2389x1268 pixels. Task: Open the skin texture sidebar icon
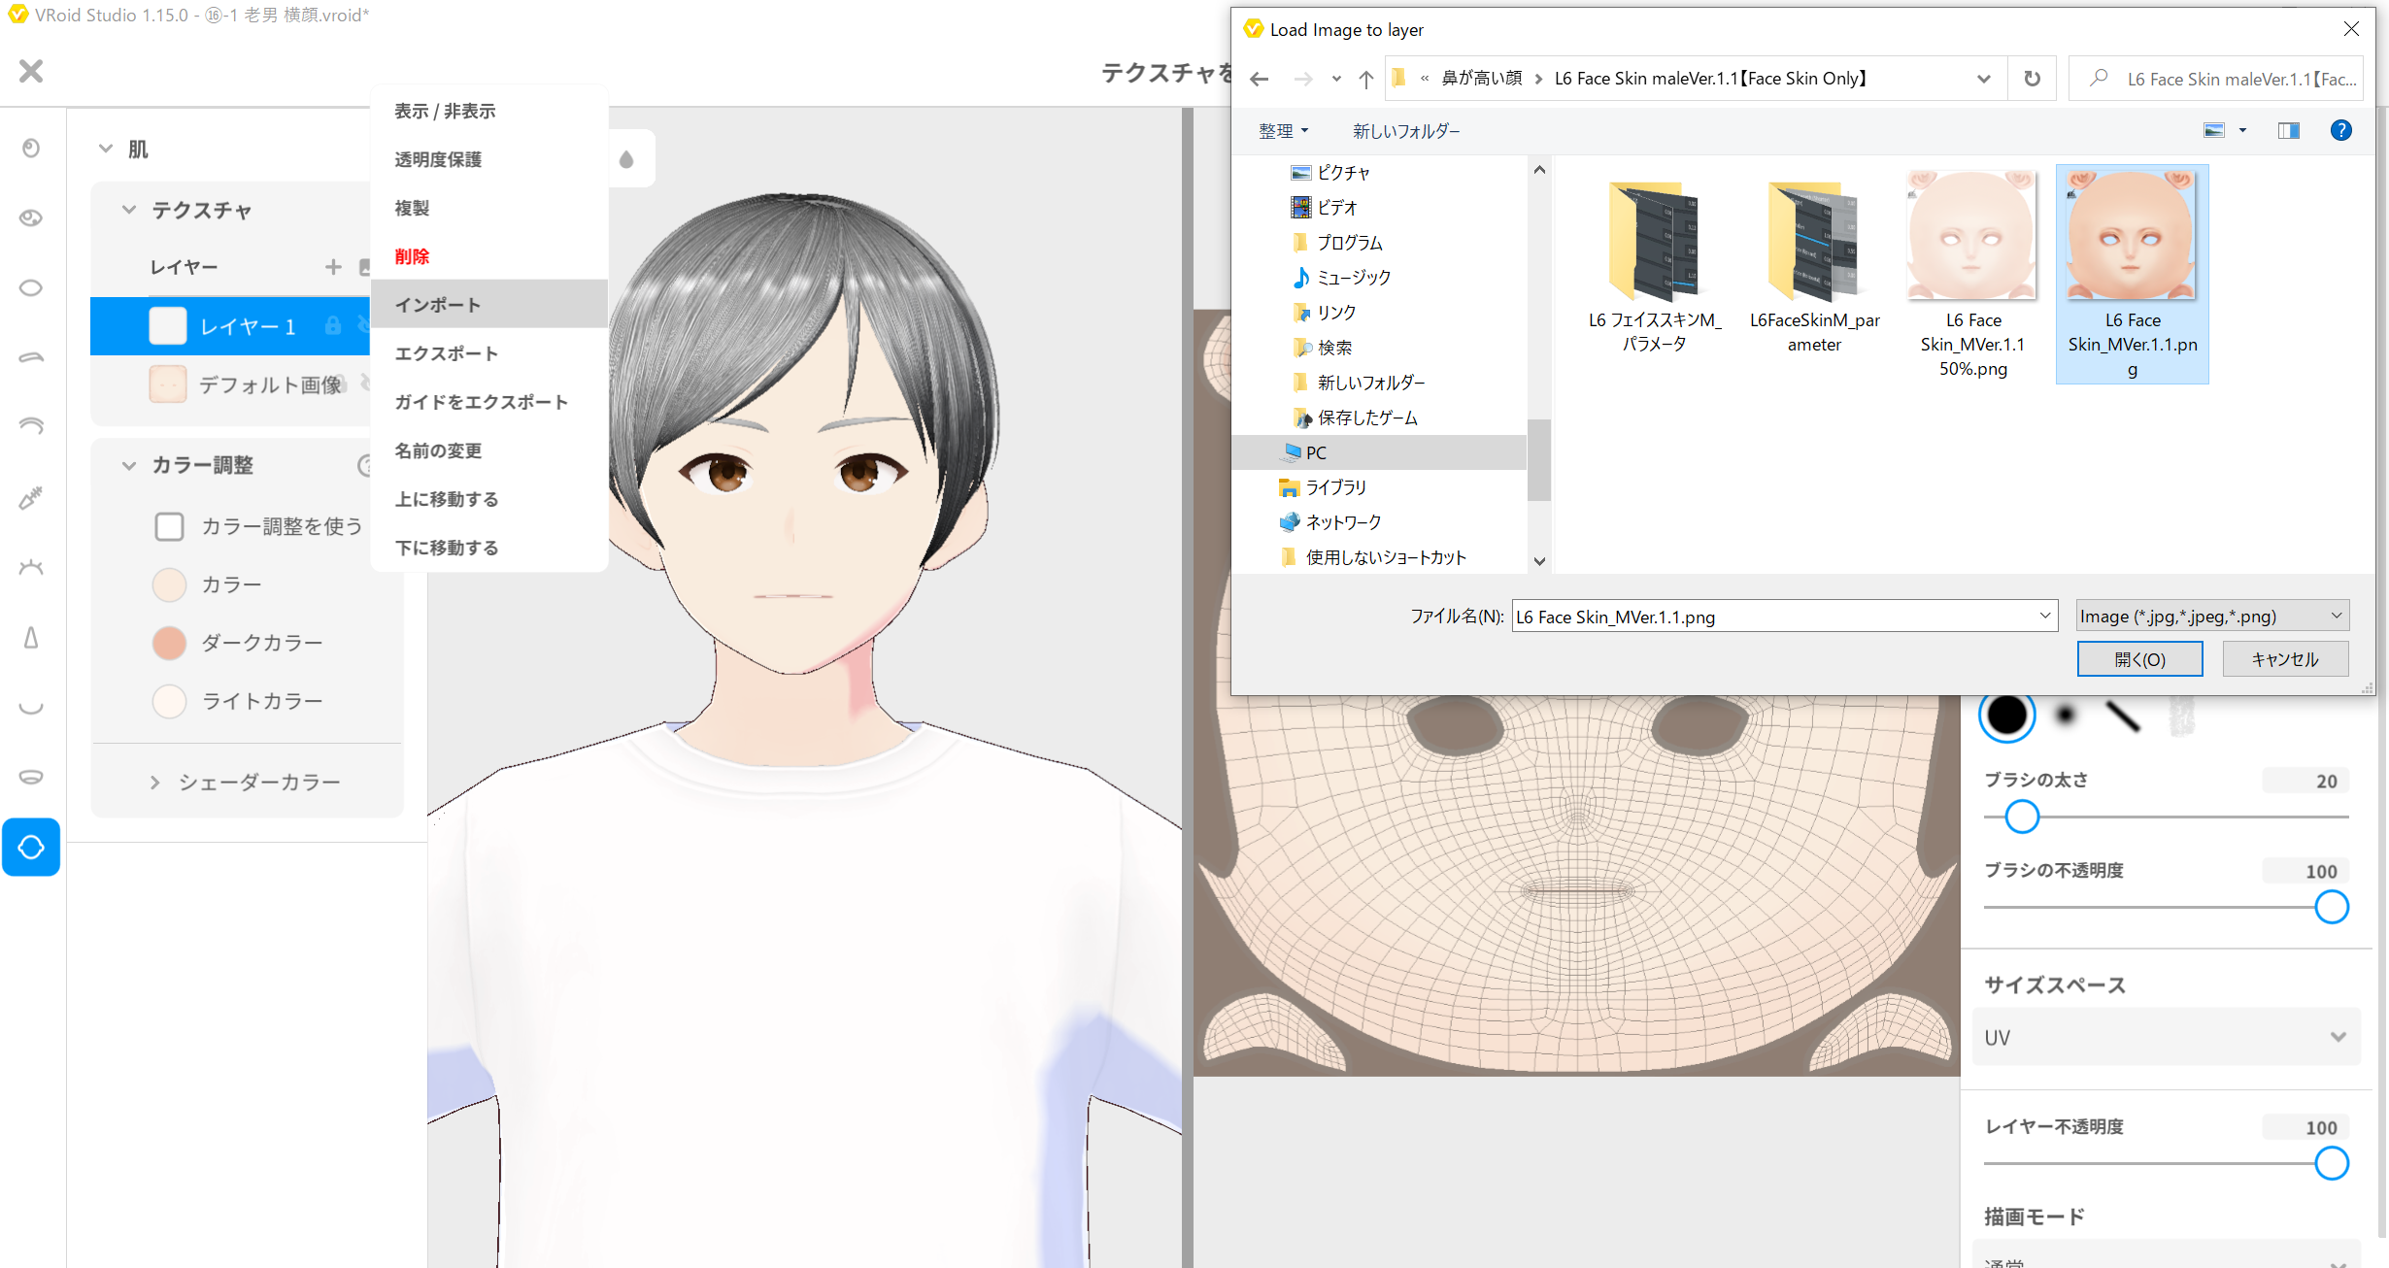31,847
